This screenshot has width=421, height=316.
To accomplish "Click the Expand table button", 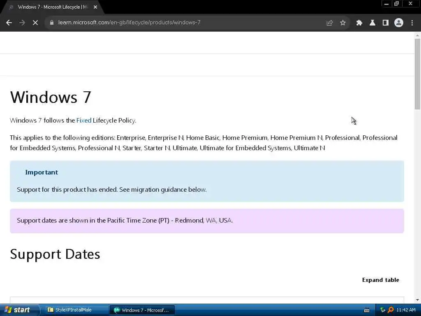I will pos(380,280).
